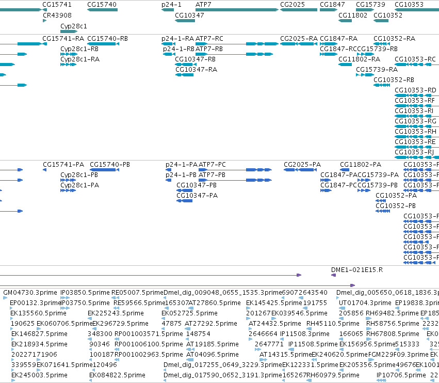Click transcript CG10353-RJ label
The image size is (439, 383).
click(x=414, y=152)
